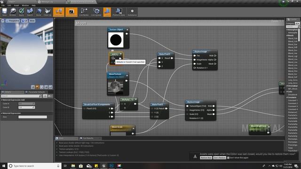Viewport: 301px width, 169px height.
Task: Open the viewport options arrow menu
Action: 3,21
